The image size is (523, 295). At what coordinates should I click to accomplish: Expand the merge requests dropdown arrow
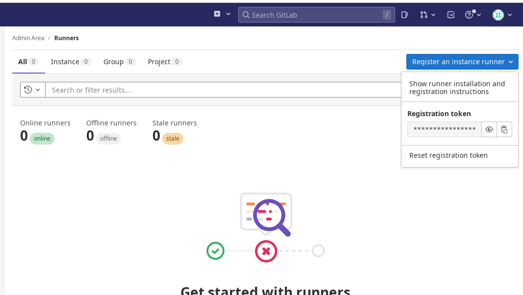click(433, 15)
